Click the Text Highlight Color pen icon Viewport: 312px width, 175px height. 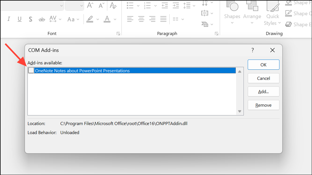pos(90,19)
